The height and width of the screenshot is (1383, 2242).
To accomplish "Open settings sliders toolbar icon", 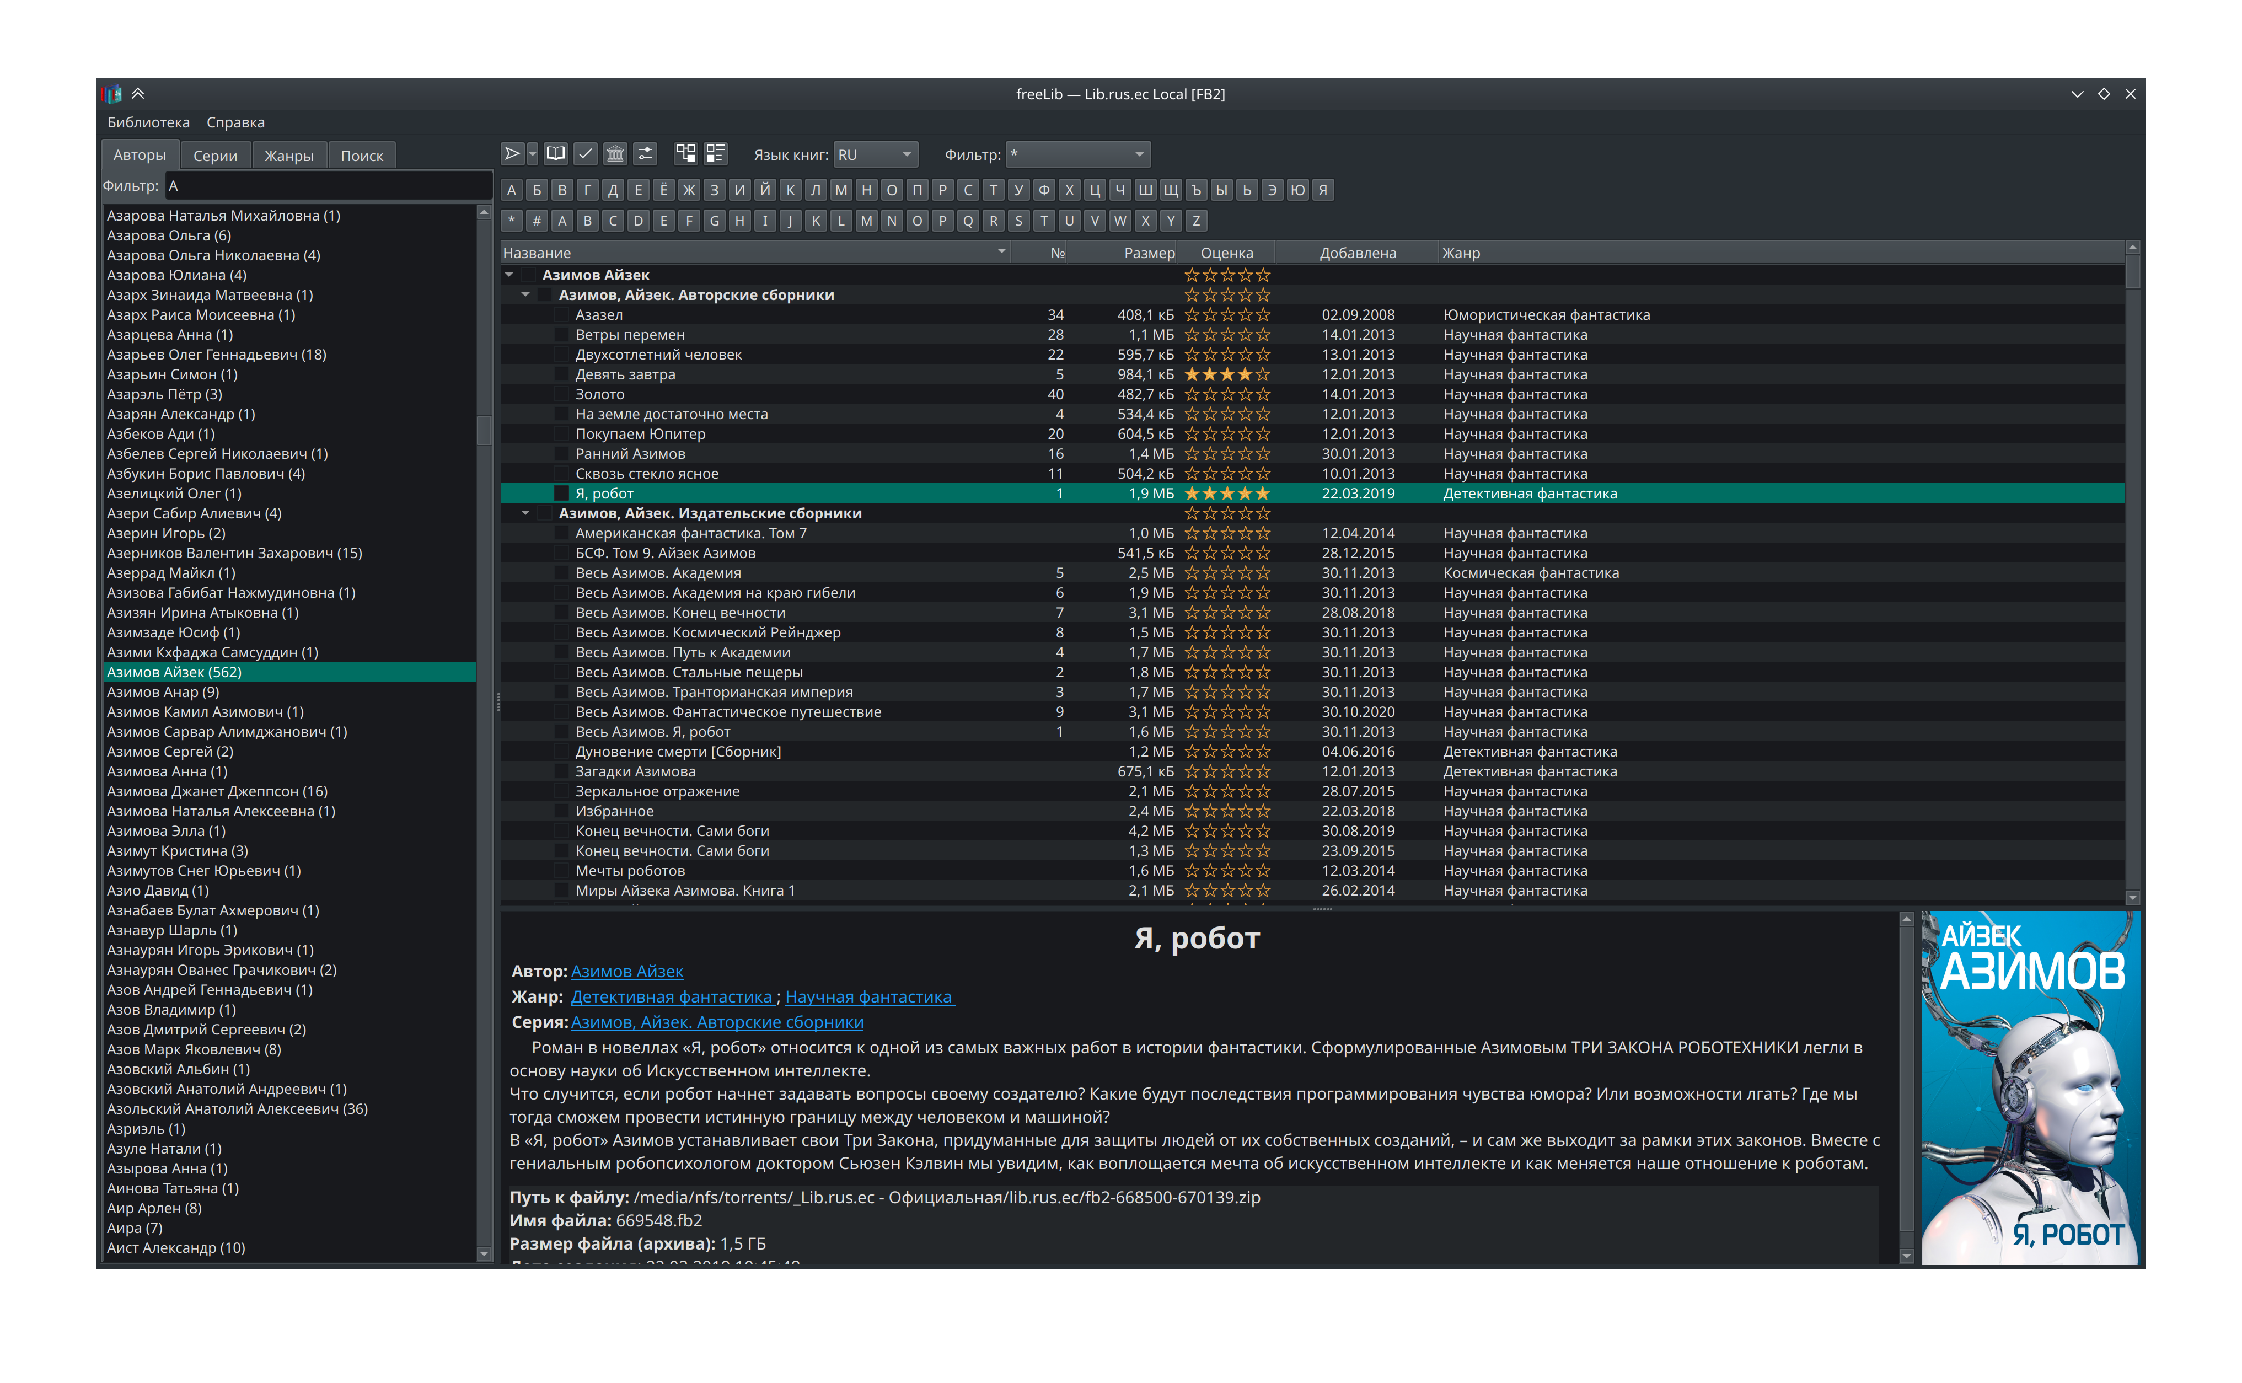I will point(646,154).
